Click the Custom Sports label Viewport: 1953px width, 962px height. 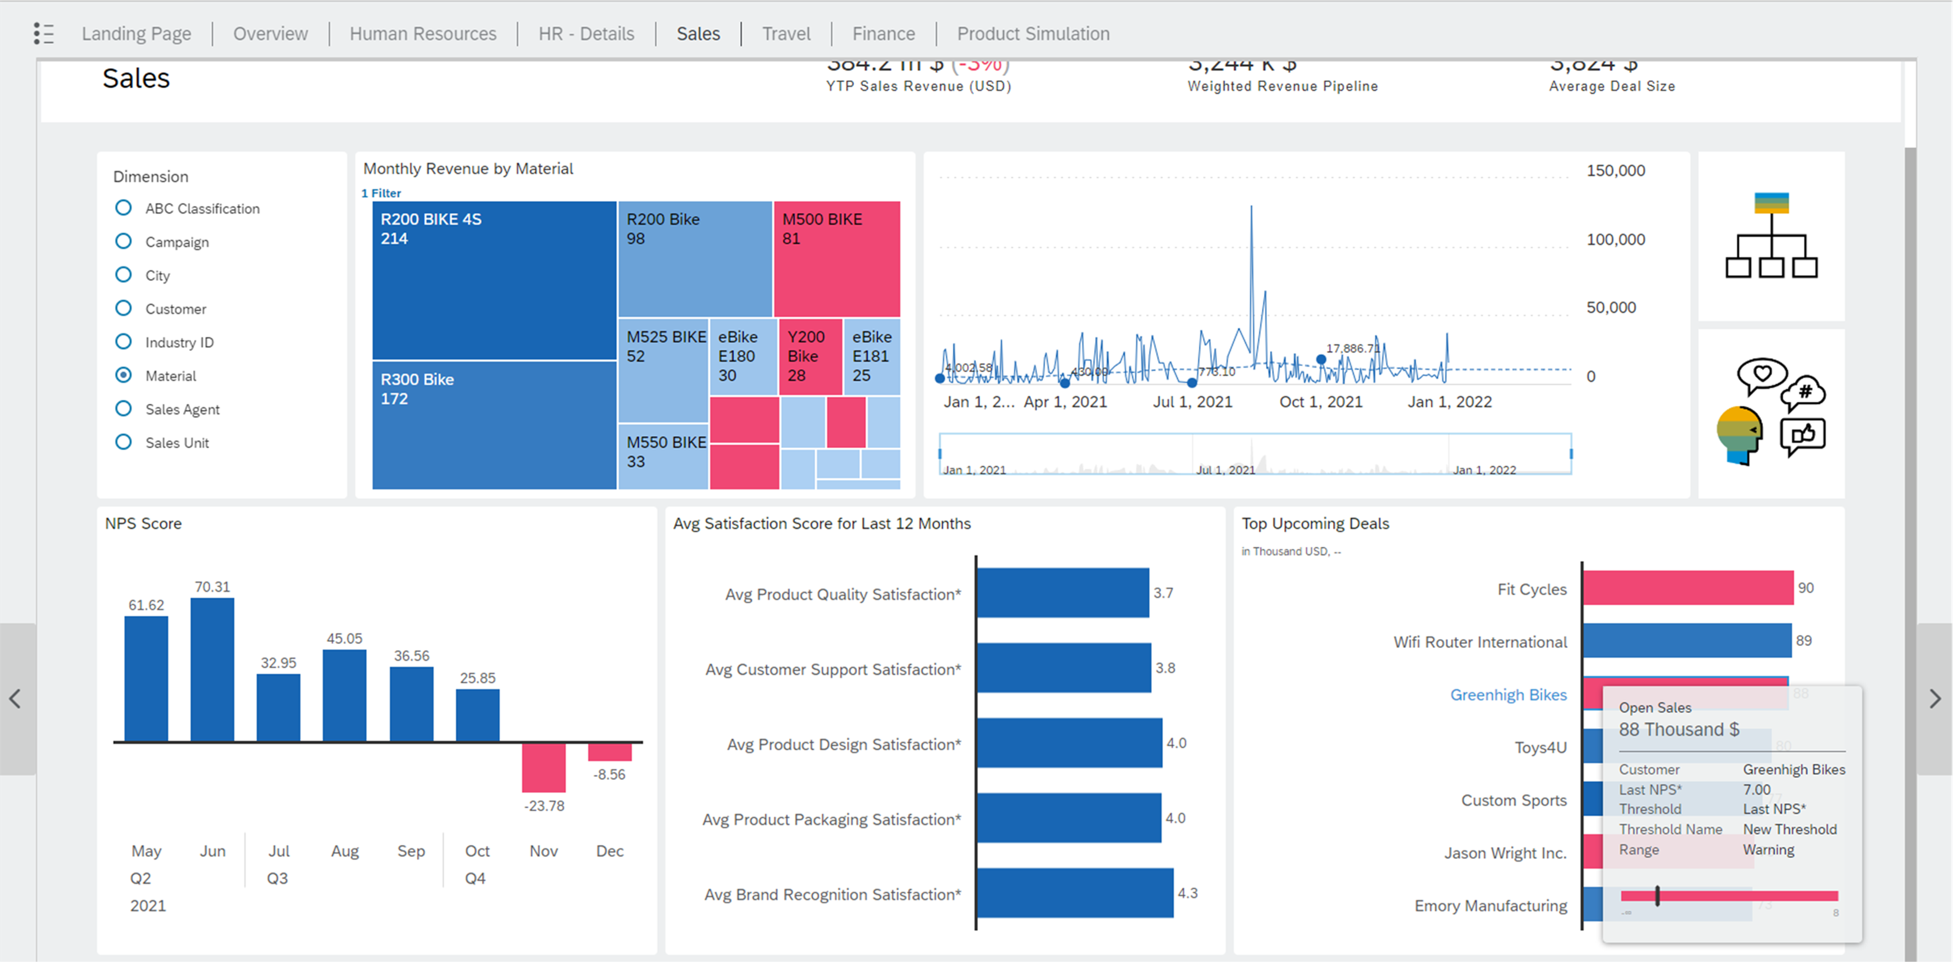(1514, 800)
